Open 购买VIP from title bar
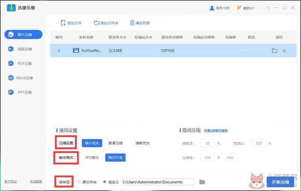The width and height of the screenshot is (301, 191). 246,8
